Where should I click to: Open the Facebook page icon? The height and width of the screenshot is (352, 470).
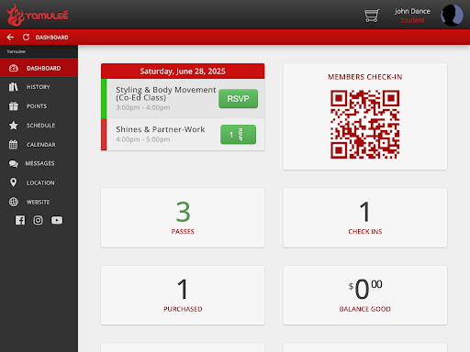point(20,220)
